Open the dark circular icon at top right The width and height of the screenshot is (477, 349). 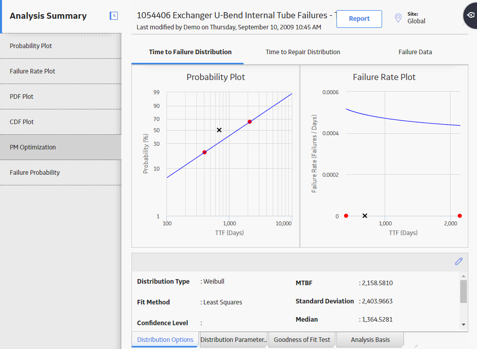tap(470, 15)
